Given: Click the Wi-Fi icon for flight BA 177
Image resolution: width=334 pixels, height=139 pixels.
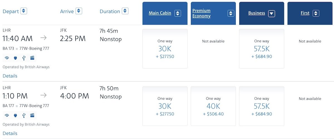Looking at the screenshot, I should click(7, 115).
